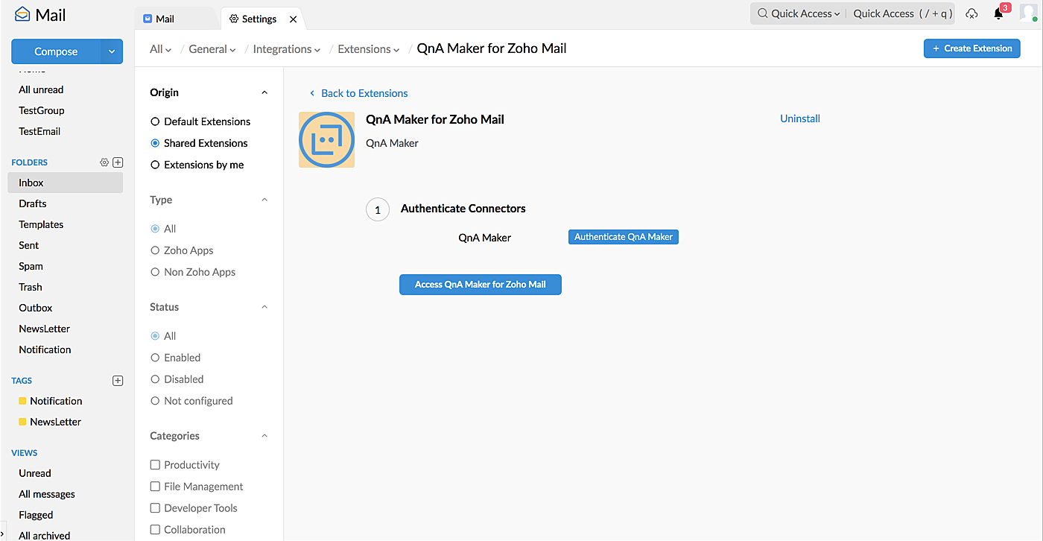Click the cloud sync icon
1043x541 pixels.
coord(971,13)
